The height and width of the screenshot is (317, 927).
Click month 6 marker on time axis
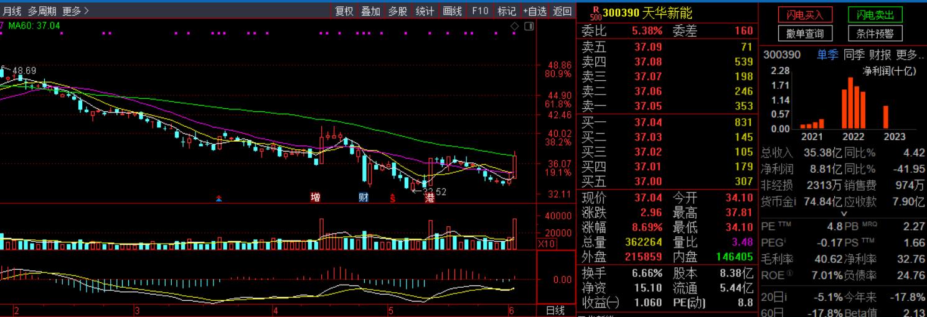[x=511, y=310]
